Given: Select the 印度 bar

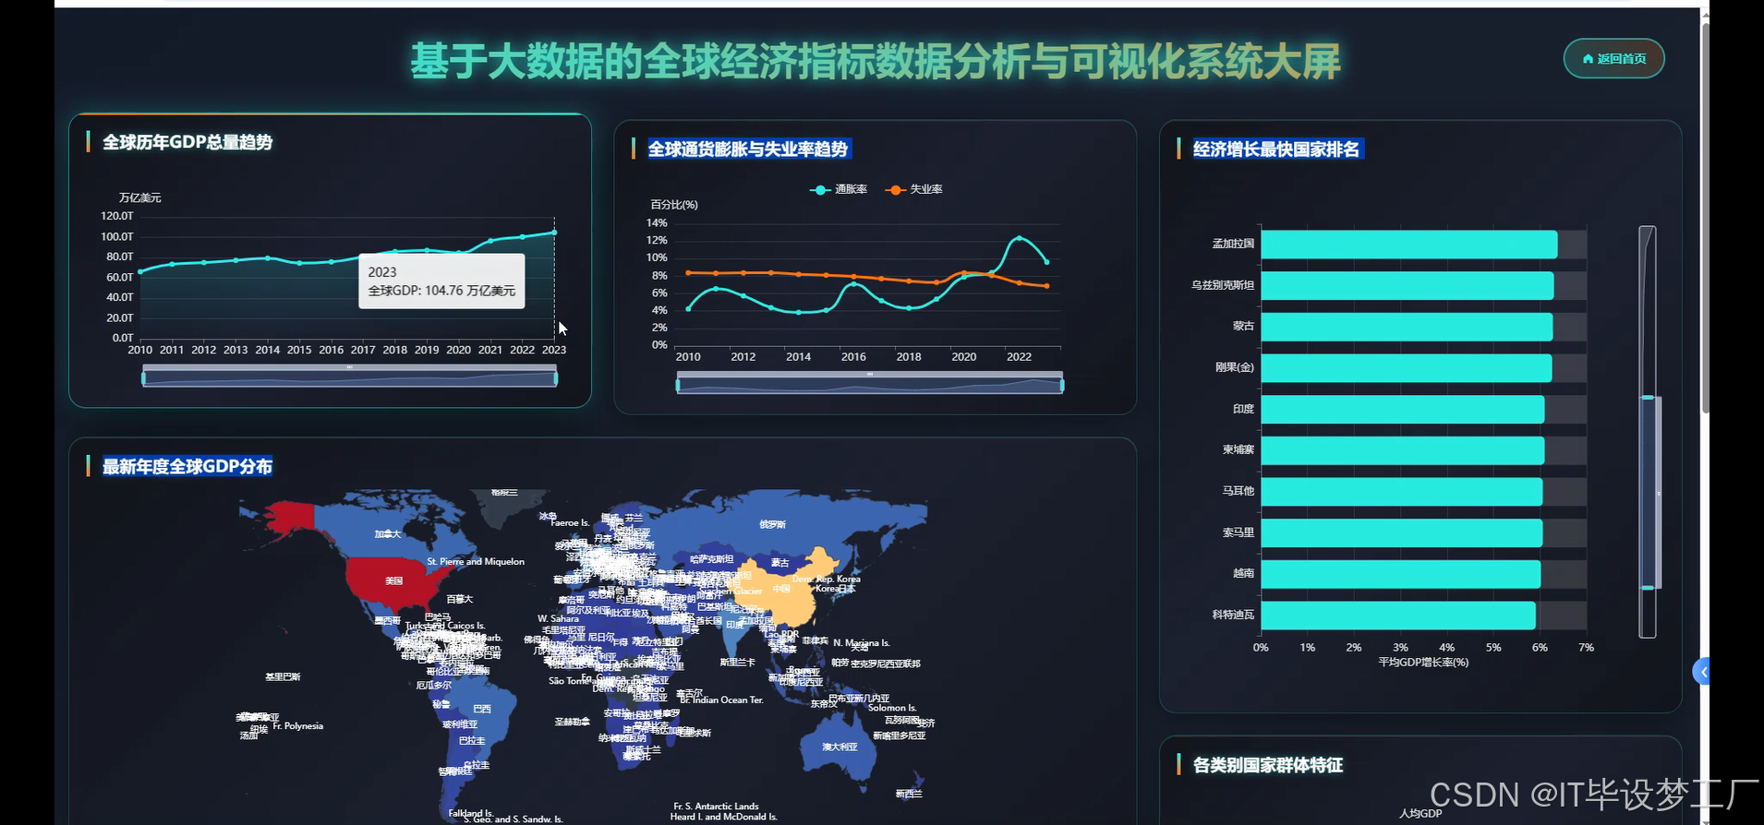Looking at the screenshot, I should point(1403,409).
